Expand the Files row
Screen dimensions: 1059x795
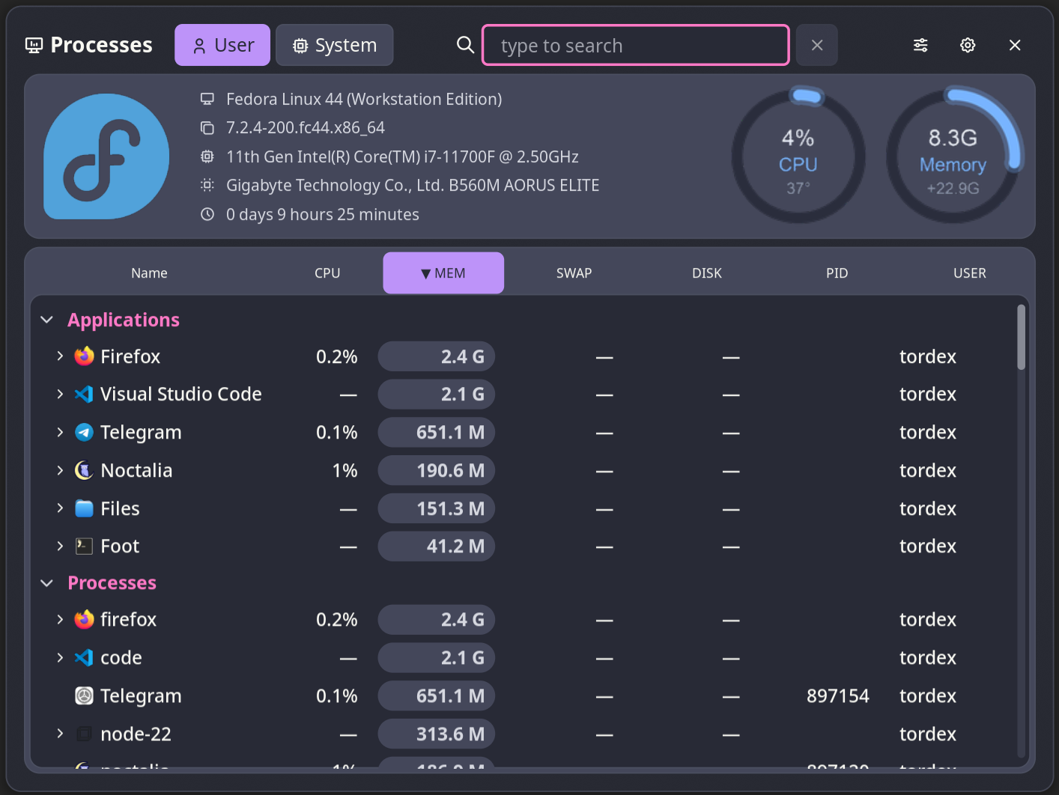(x=60, y=508)
